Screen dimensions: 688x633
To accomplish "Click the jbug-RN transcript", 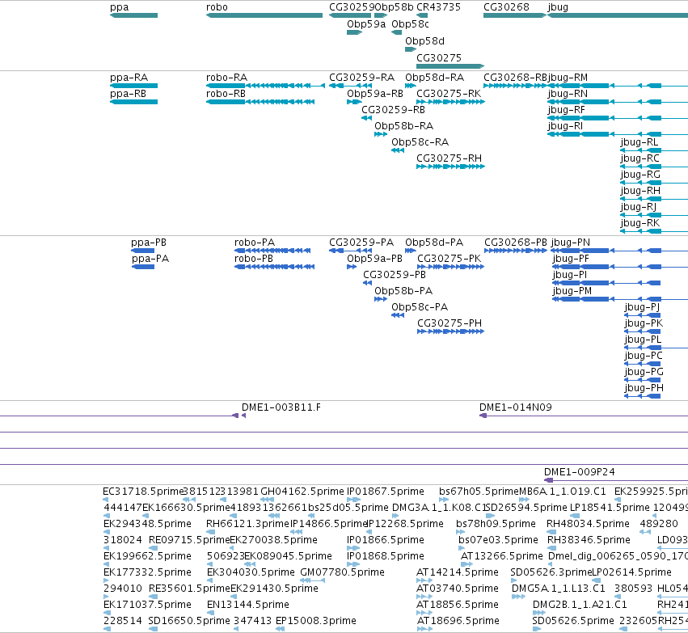I will point(618,102).
